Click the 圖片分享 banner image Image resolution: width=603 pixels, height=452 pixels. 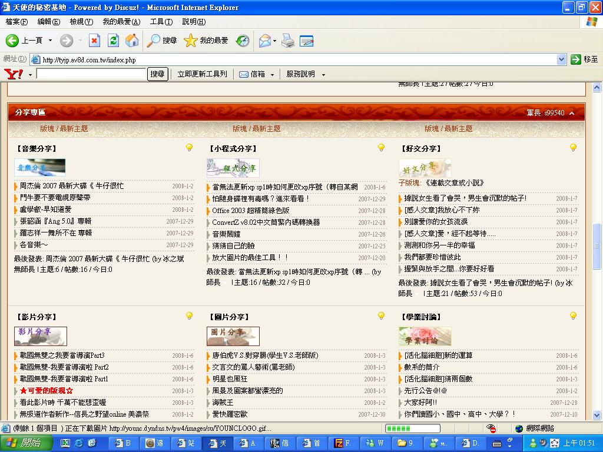(233, 336)
